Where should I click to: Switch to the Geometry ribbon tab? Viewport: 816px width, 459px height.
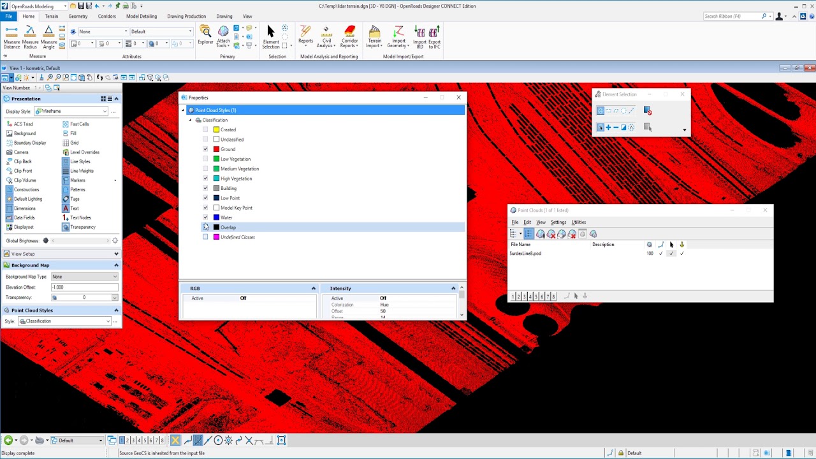tap(78, 17)
